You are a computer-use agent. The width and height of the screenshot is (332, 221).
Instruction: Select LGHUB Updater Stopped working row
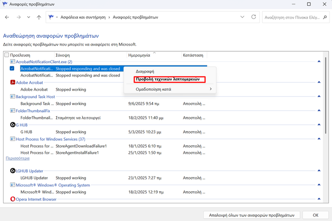coord(113,178)
